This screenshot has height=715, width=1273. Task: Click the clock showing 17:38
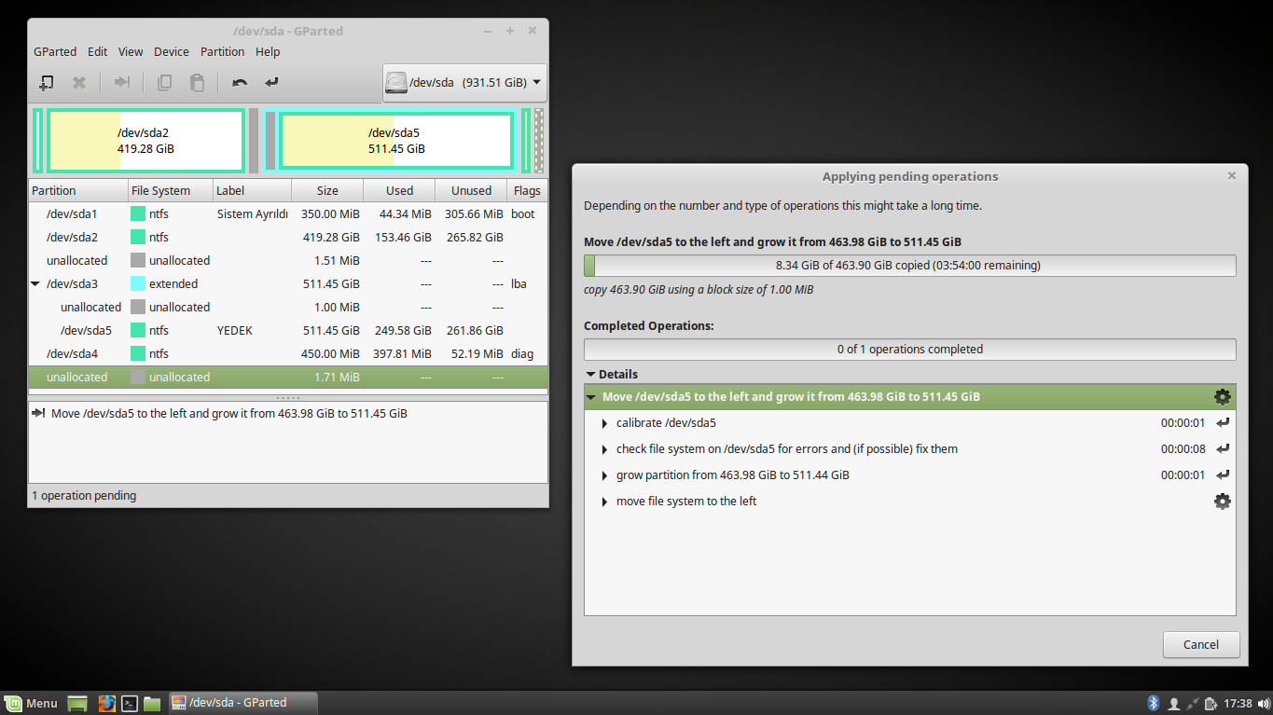pos(1238,704)
